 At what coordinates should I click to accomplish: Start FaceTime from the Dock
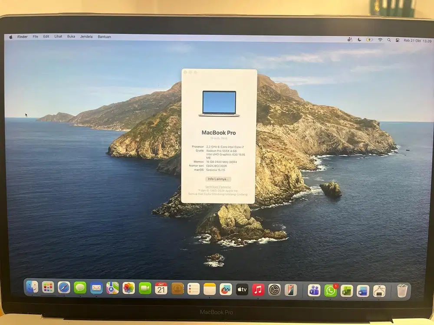coord(145,289)
